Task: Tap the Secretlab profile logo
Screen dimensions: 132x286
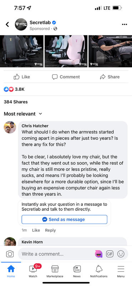Action: click(x=21, y=24)
